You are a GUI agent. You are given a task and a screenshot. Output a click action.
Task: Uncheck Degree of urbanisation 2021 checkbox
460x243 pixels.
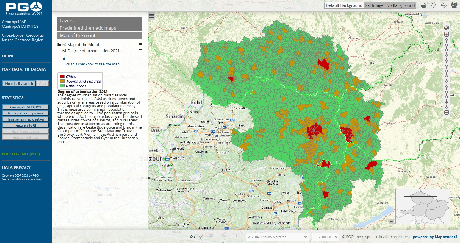[x=64, y=51]
